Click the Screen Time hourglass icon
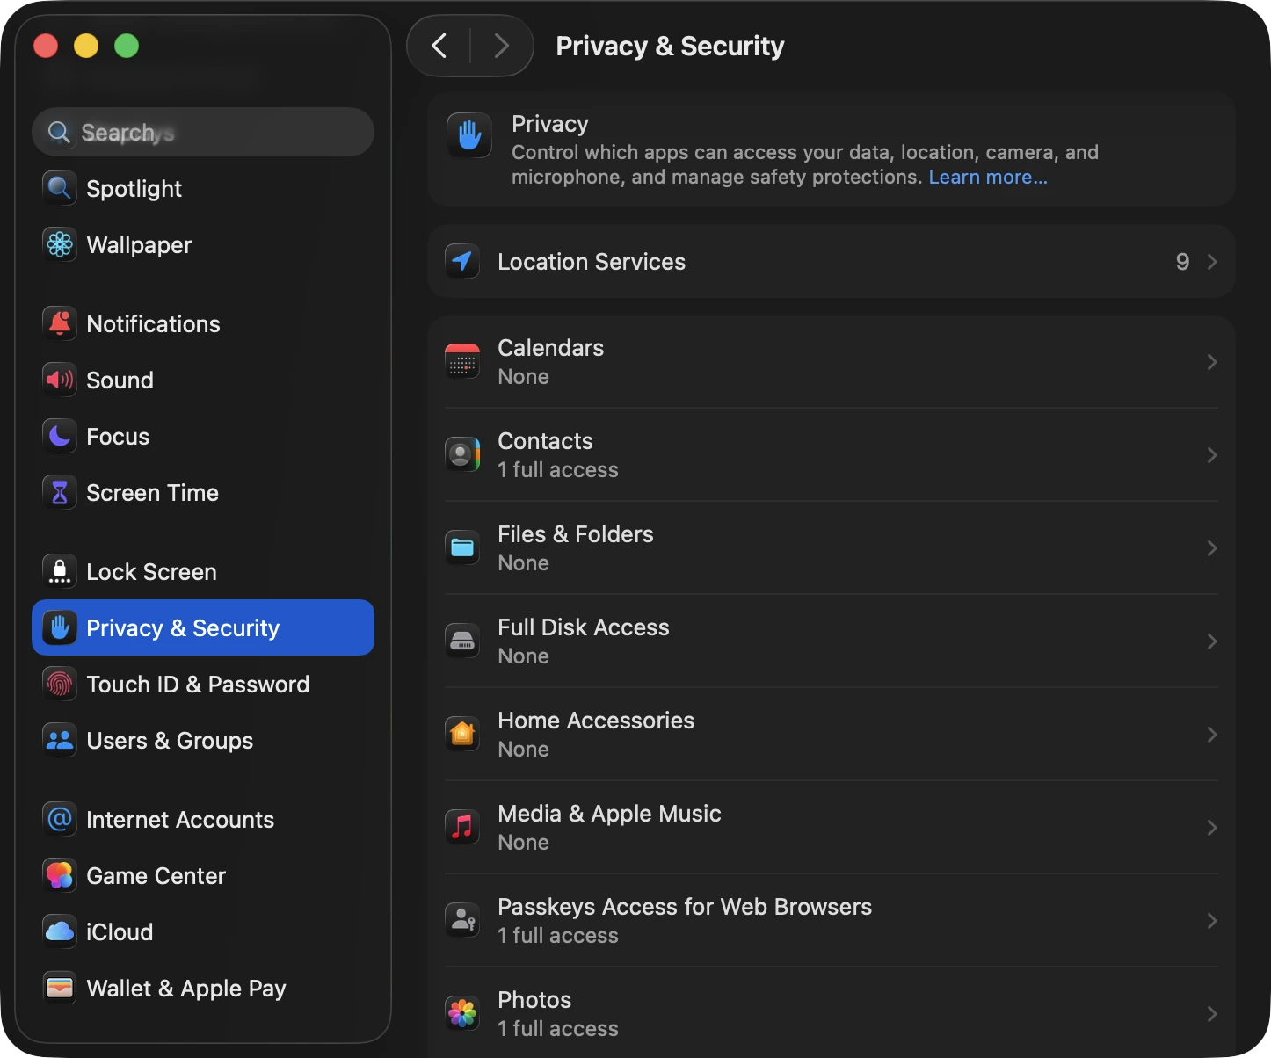The image size is (1271, 1058). [58, 492]
